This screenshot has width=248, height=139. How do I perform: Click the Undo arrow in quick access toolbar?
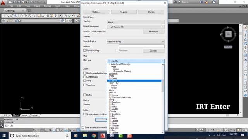pos(32,2)
